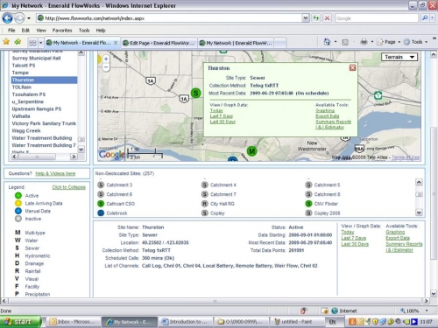Click the Refresh page icon
The height and width of the screenshot is (328, 438).
[x=316, y=18]
